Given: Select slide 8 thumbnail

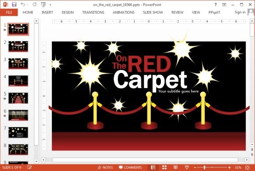Looking at the screenshot, I should 18,150.
